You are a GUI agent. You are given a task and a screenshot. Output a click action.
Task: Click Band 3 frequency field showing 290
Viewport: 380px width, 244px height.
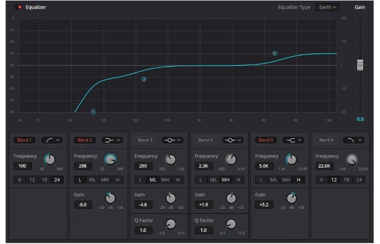143,166
